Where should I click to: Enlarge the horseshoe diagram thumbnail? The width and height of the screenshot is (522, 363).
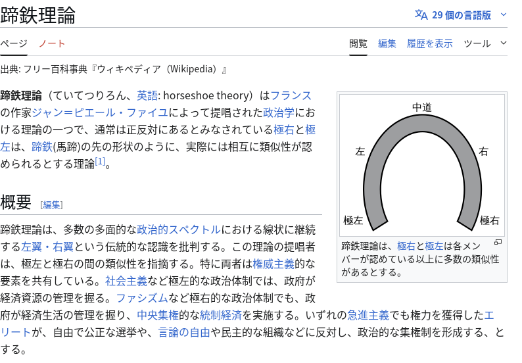click(422, 165)
